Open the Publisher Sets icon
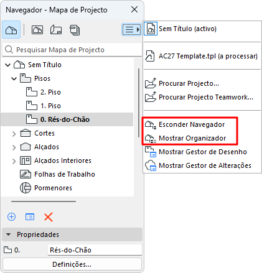 coord(75,30)
